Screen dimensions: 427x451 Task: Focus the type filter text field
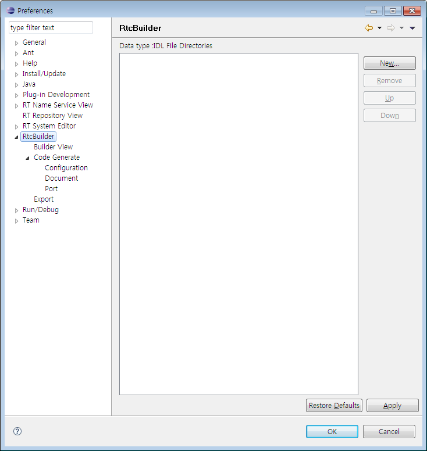click(x=51, y=28)
